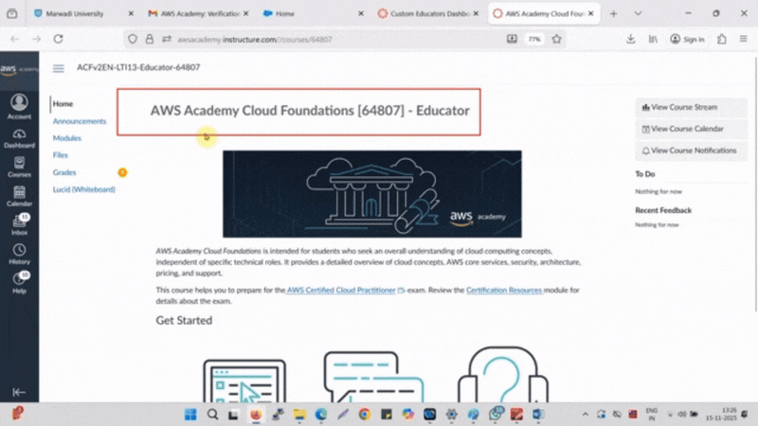Screen dimensions: 758x426
Task: Reset the 77% zoom level indicator
Action: pyautogui.click(x=534, y=39)
